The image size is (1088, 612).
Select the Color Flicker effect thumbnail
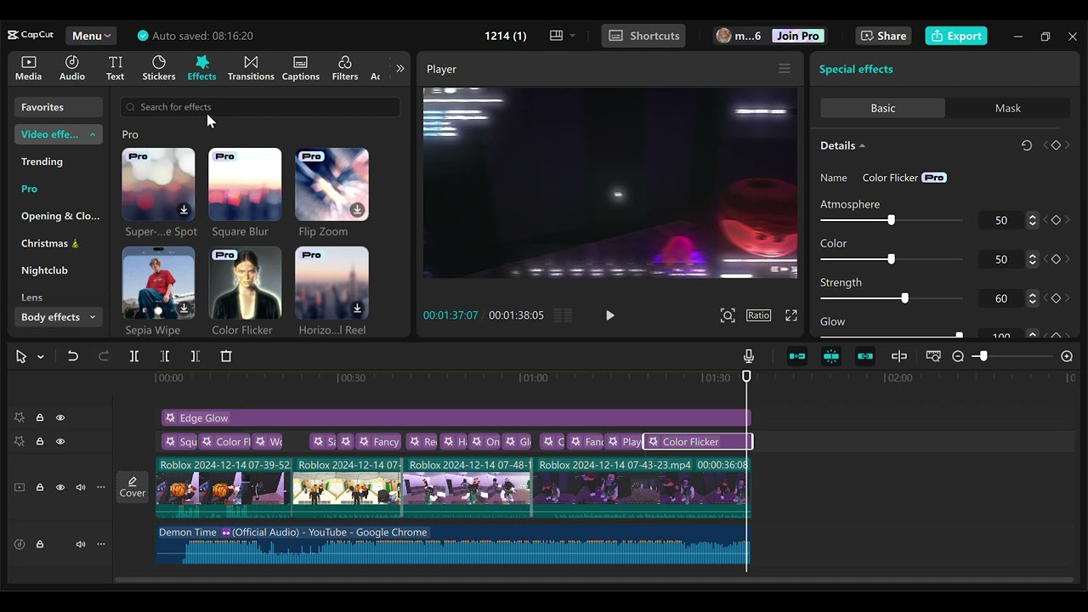pyautogui.click(x=245, y=283)
